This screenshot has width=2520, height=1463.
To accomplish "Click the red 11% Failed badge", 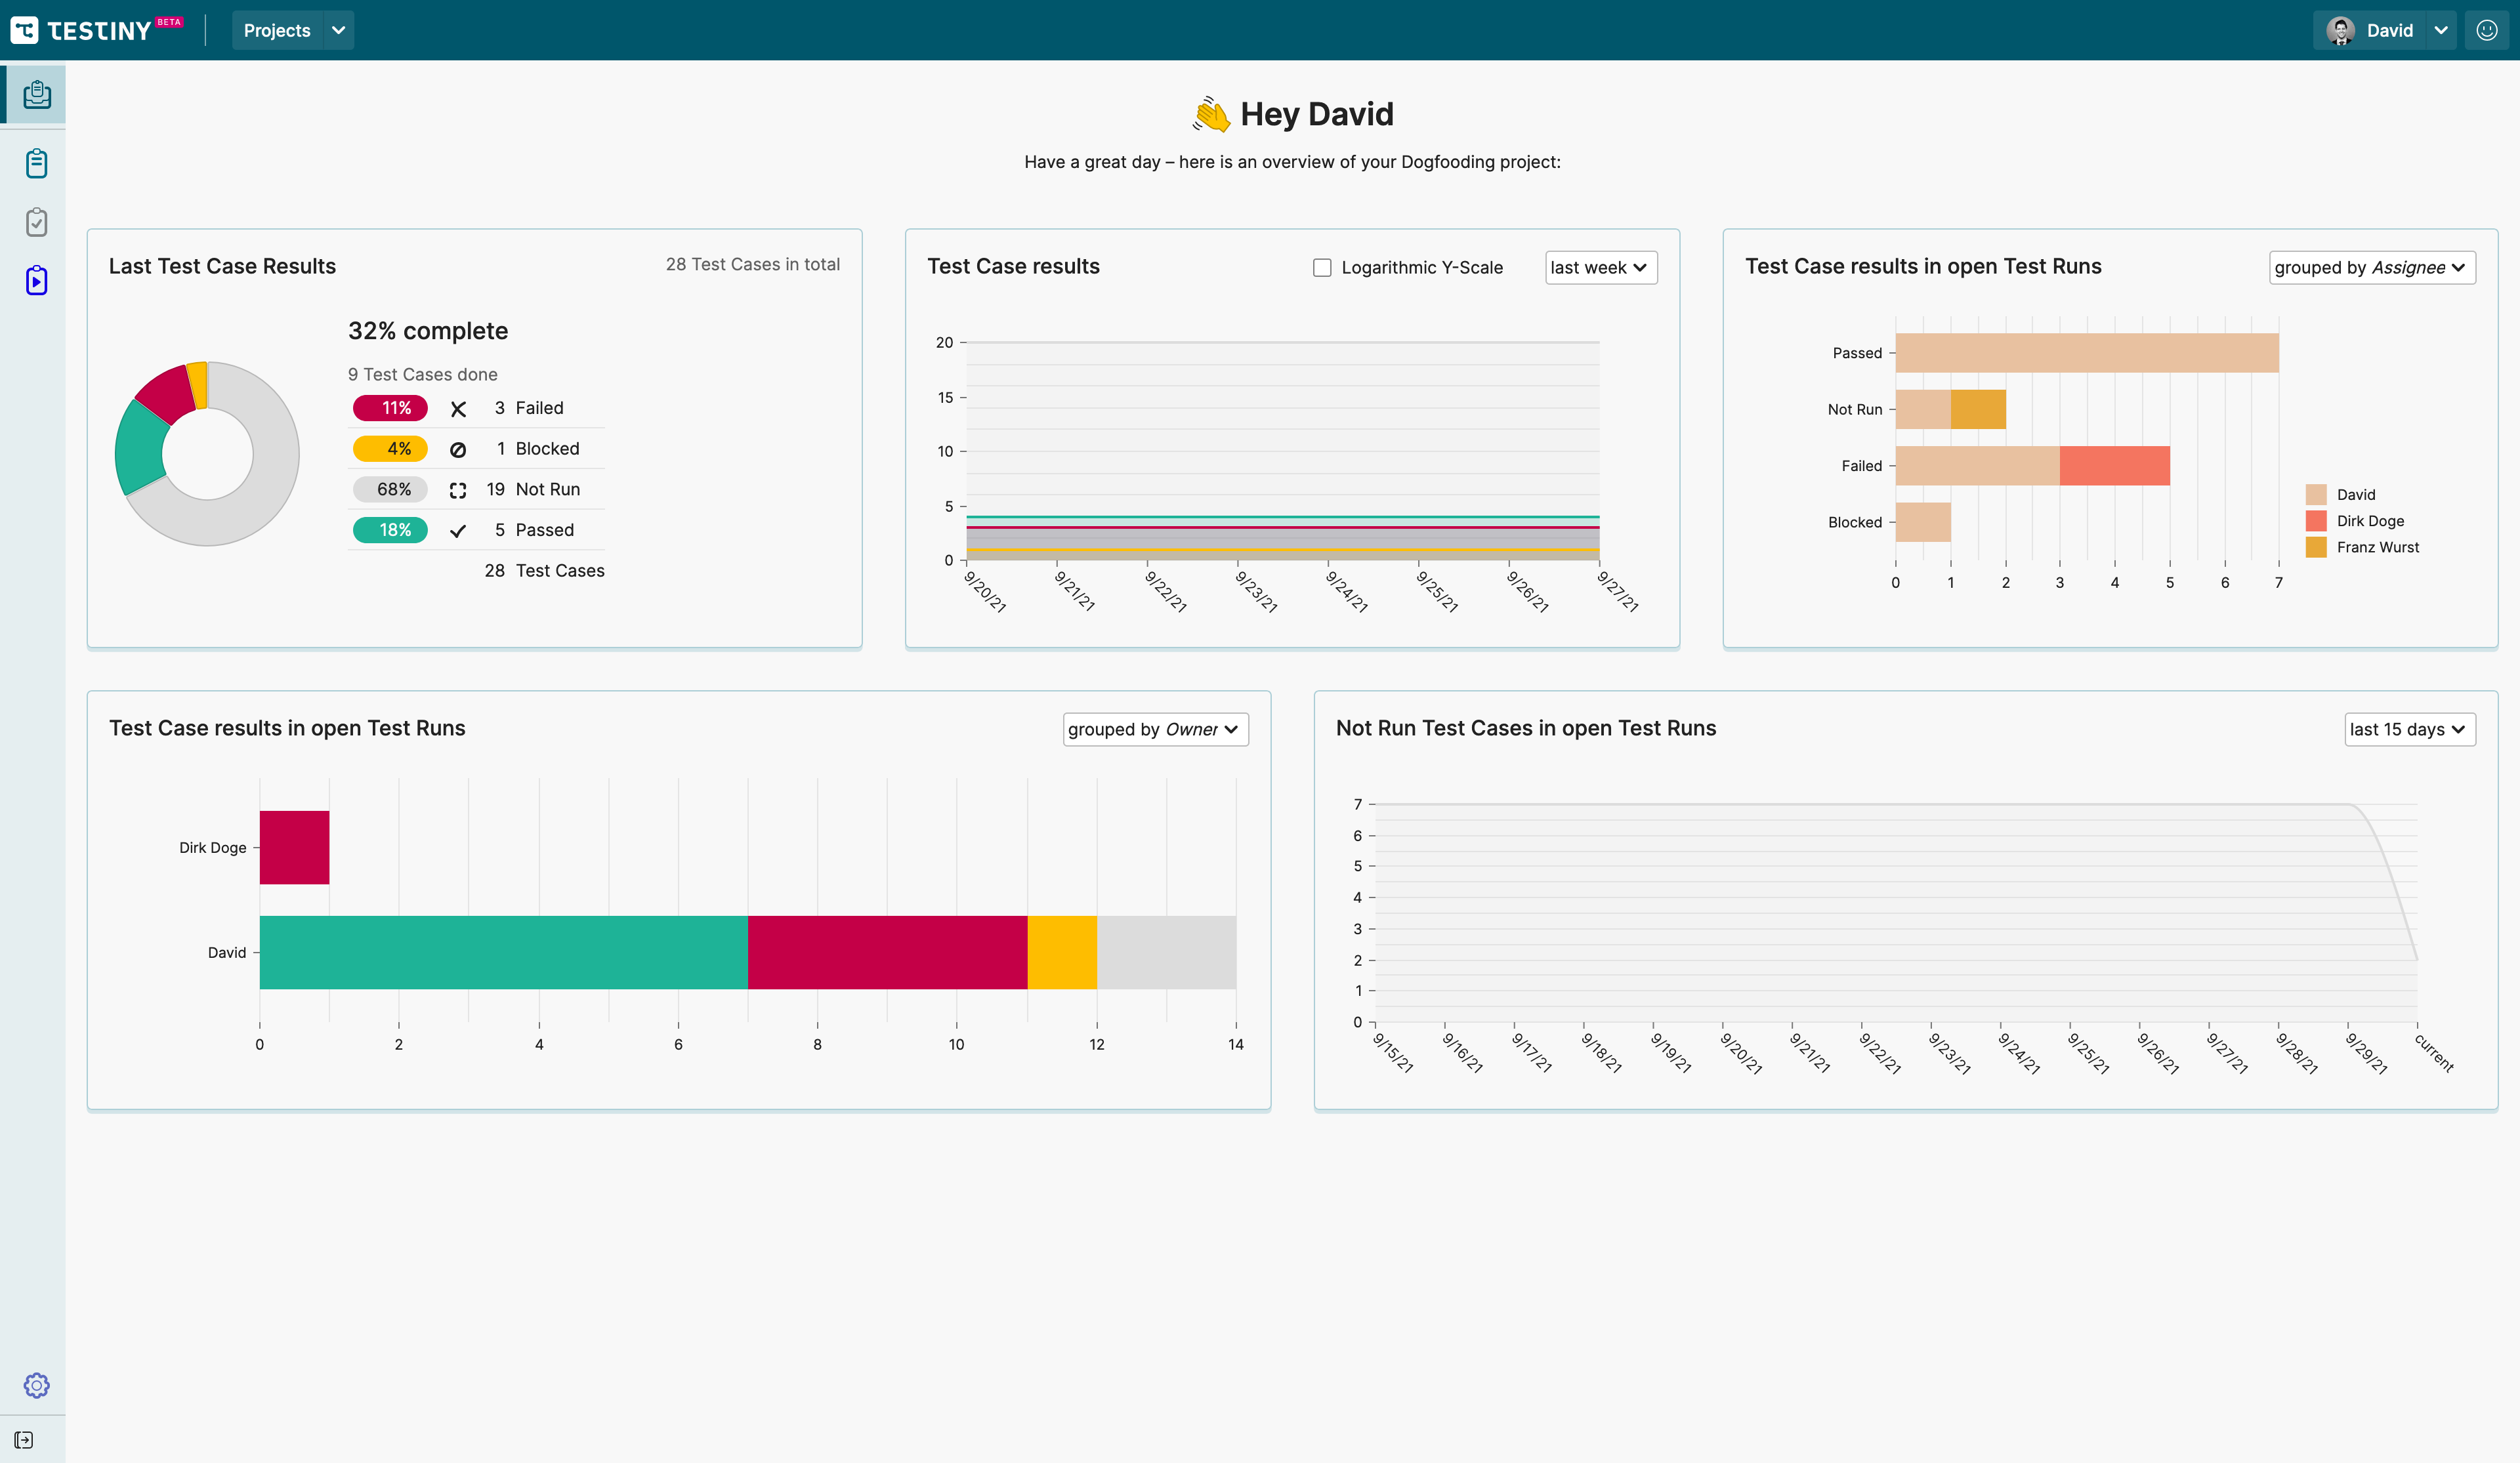I will click(x=390, y=408).
